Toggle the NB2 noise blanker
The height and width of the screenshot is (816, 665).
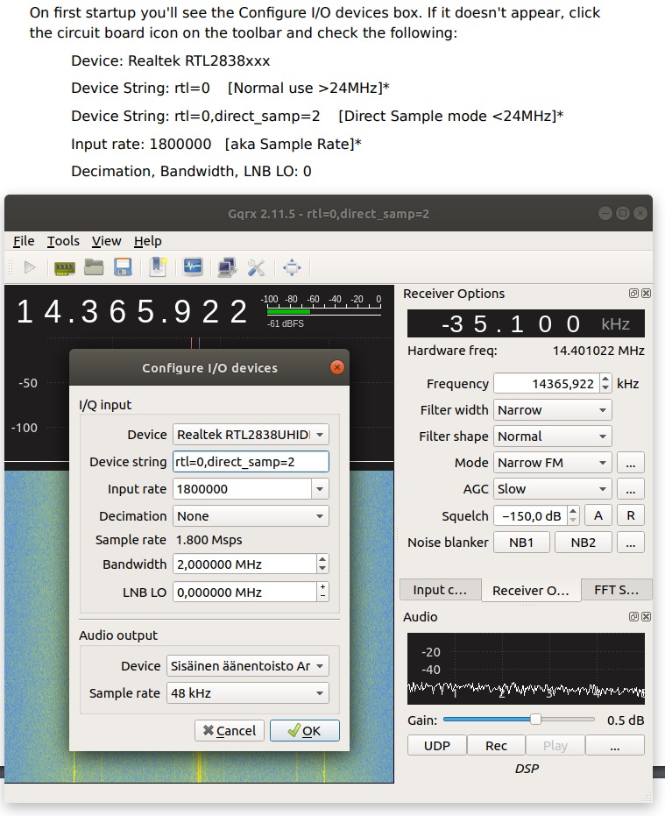tap(584, 543)
